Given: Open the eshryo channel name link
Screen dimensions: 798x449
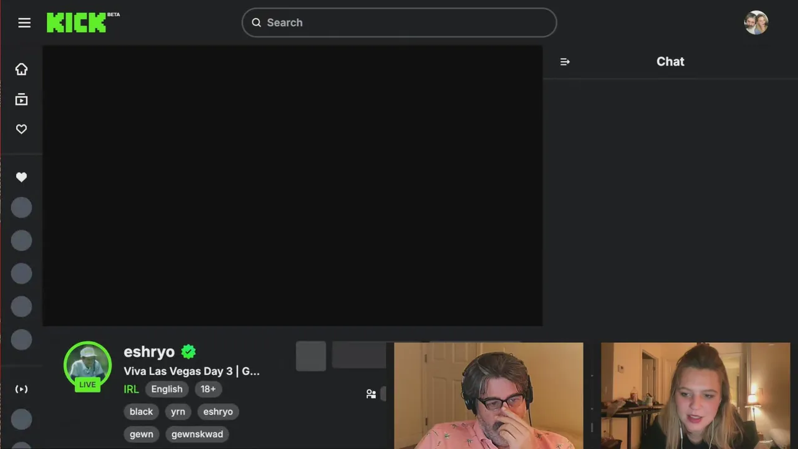Looking at the screenshot, I should coord(149,352).
